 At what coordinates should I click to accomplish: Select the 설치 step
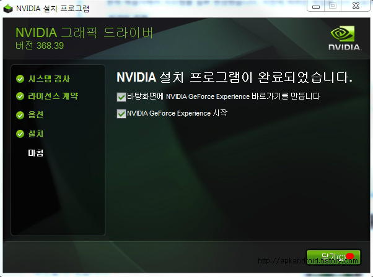pyautogui.click(x=36, y=134)
